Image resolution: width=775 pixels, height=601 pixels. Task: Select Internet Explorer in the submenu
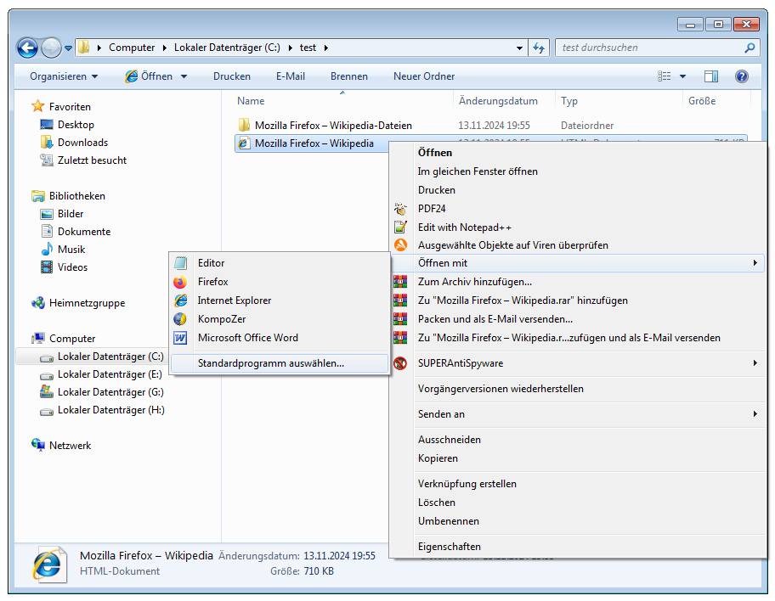point(234,300)
